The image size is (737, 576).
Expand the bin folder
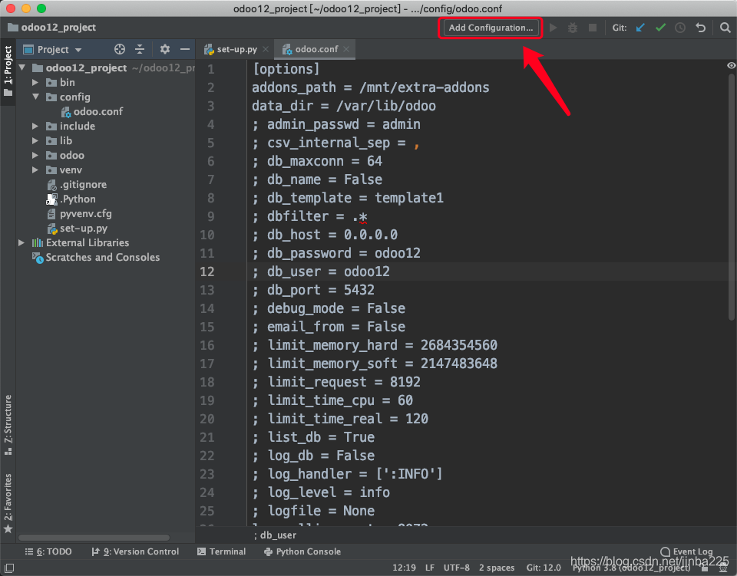click(35, 82)
